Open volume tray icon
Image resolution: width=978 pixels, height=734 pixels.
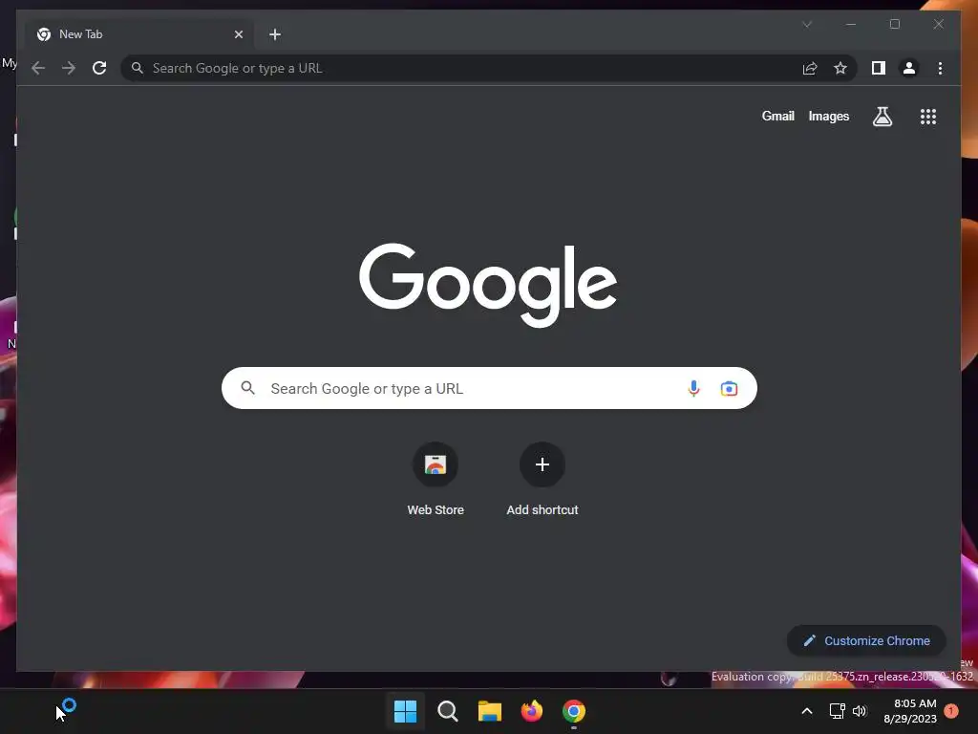click(860, 711)
